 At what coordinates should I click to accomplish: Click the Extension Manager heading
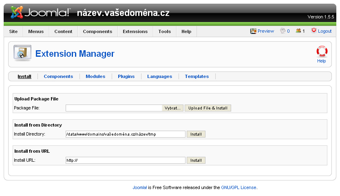75,53
